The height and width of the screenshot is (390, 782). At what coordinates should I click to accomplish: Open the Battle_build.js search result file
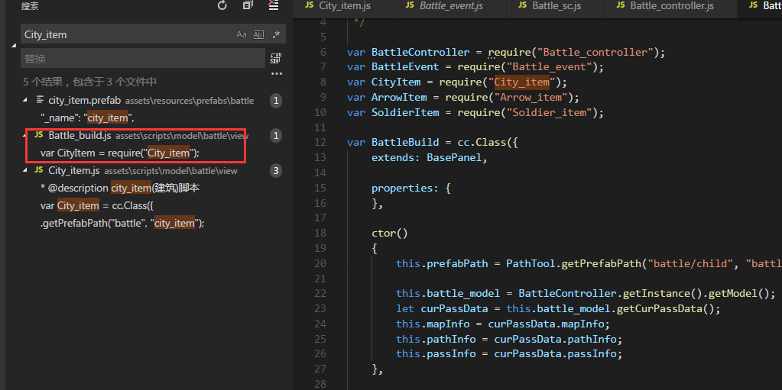[x=79, y=136]
